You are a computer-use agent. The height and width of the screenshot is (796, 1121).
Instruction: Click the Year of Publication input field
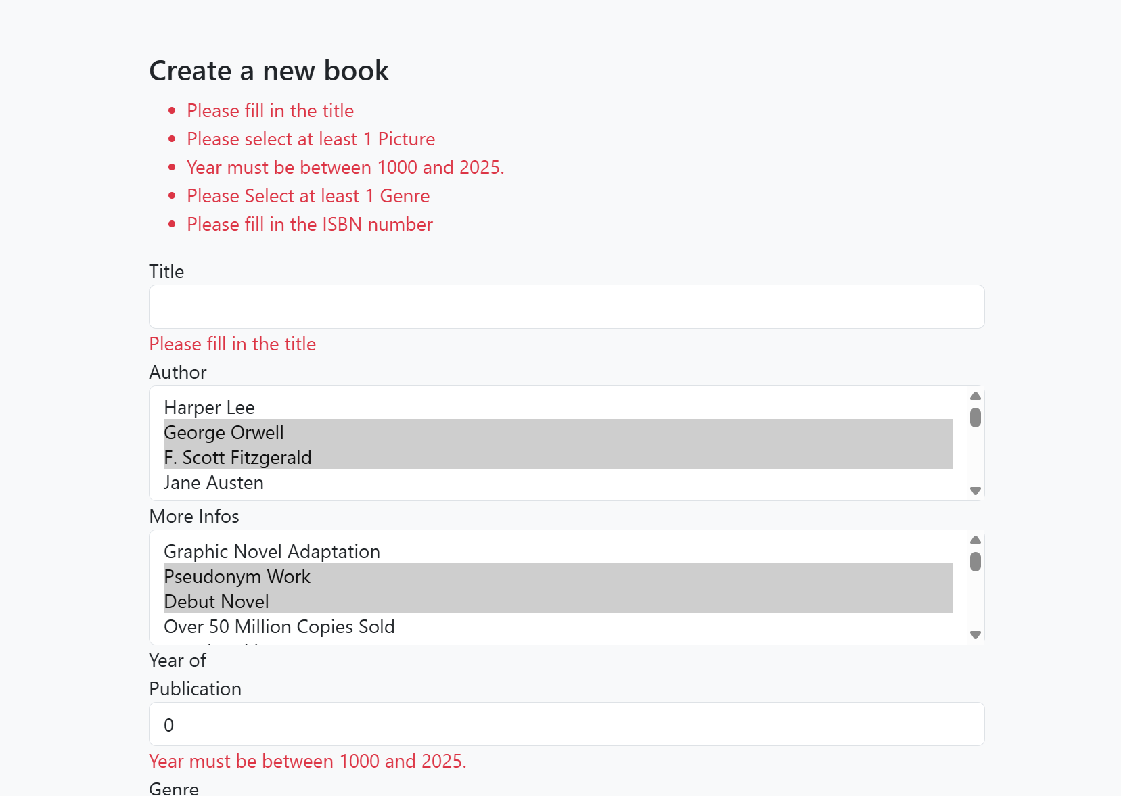click(x=566, y=724)
